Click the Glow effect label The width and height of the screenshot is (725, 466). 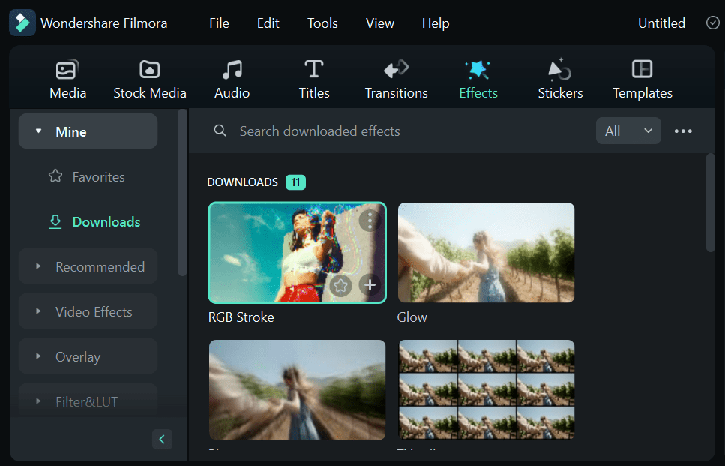412,317
